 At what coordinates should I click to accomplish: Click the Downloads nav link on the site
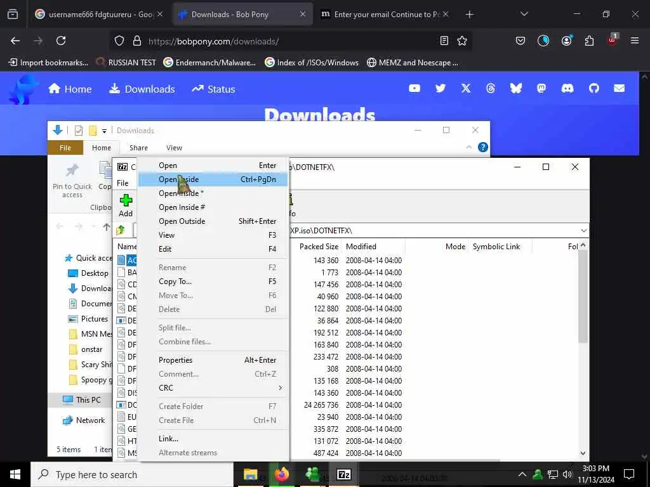coord(142,89)
